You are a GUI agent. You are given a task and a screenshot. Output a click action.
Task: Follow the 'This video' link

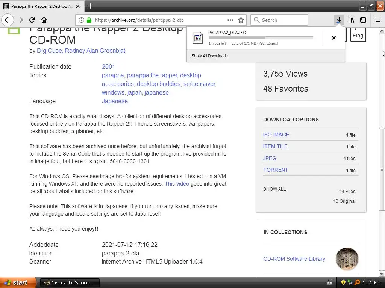point(177,184)
